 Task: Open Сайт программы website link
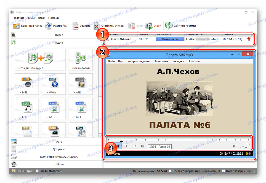point(180,26)
